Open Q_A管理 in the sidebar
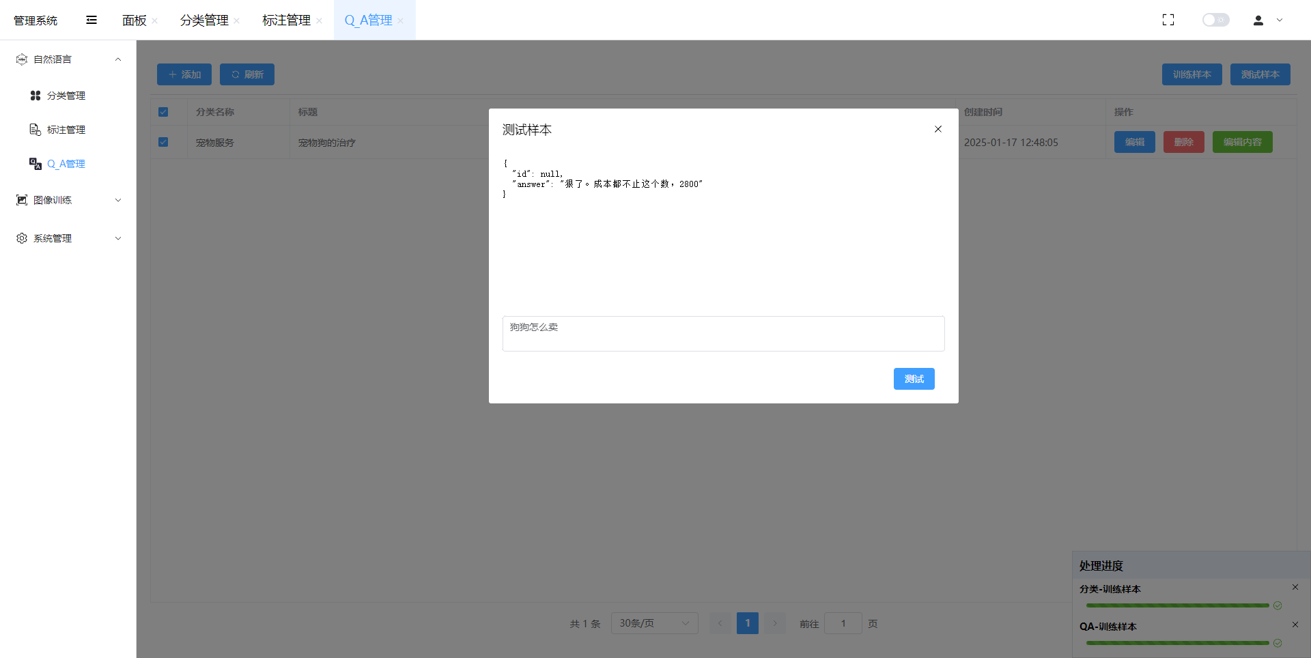 (x=66, y=164)
